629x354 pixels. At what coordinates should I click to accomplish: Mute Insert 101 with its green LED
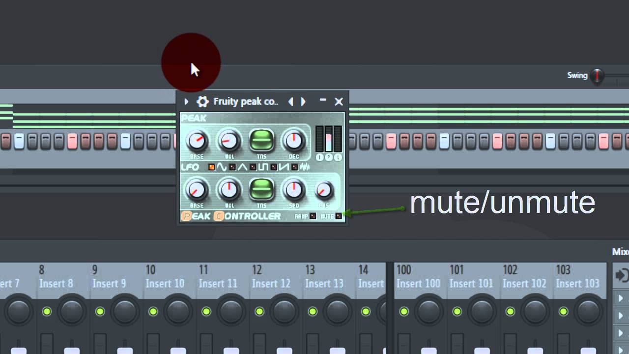point(457,311)
